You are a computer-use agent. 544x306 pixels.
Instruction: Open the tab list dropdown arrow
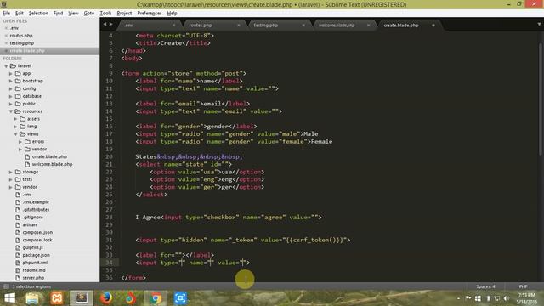pyautogui.click(x=539, y=25)
